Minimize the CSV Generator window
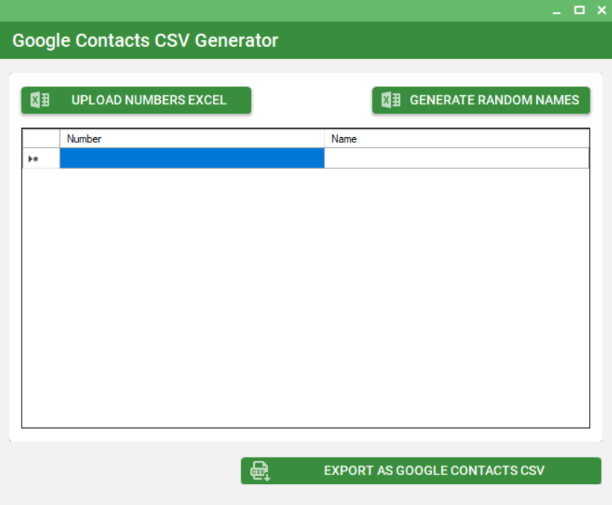 click(556, 10)
